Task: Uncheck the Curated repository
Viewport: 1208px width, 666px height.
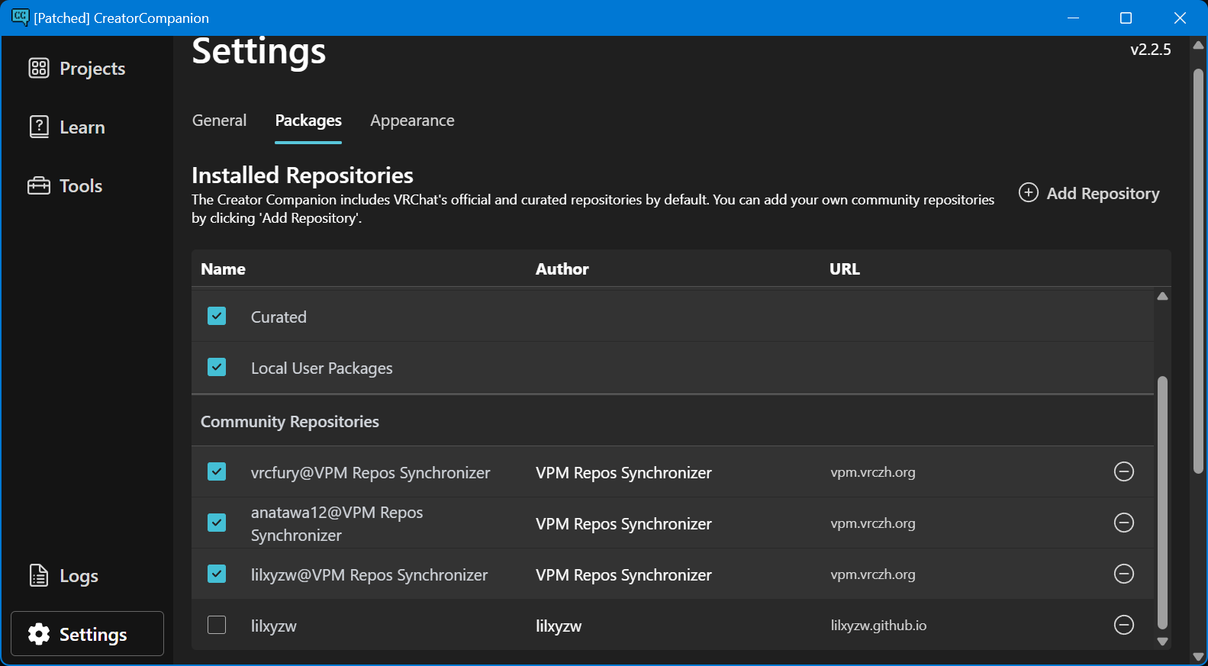Action: [x=217, y=316]
